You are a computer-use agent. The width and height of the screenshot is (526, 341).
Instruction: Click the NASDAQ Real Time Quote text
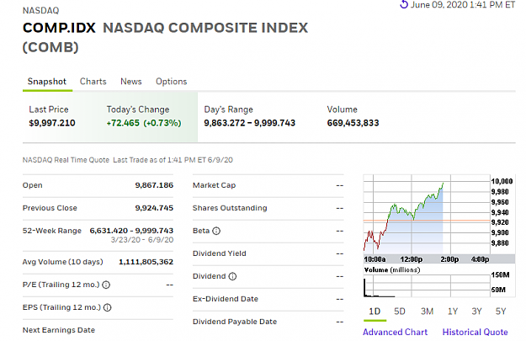point(66,160)
